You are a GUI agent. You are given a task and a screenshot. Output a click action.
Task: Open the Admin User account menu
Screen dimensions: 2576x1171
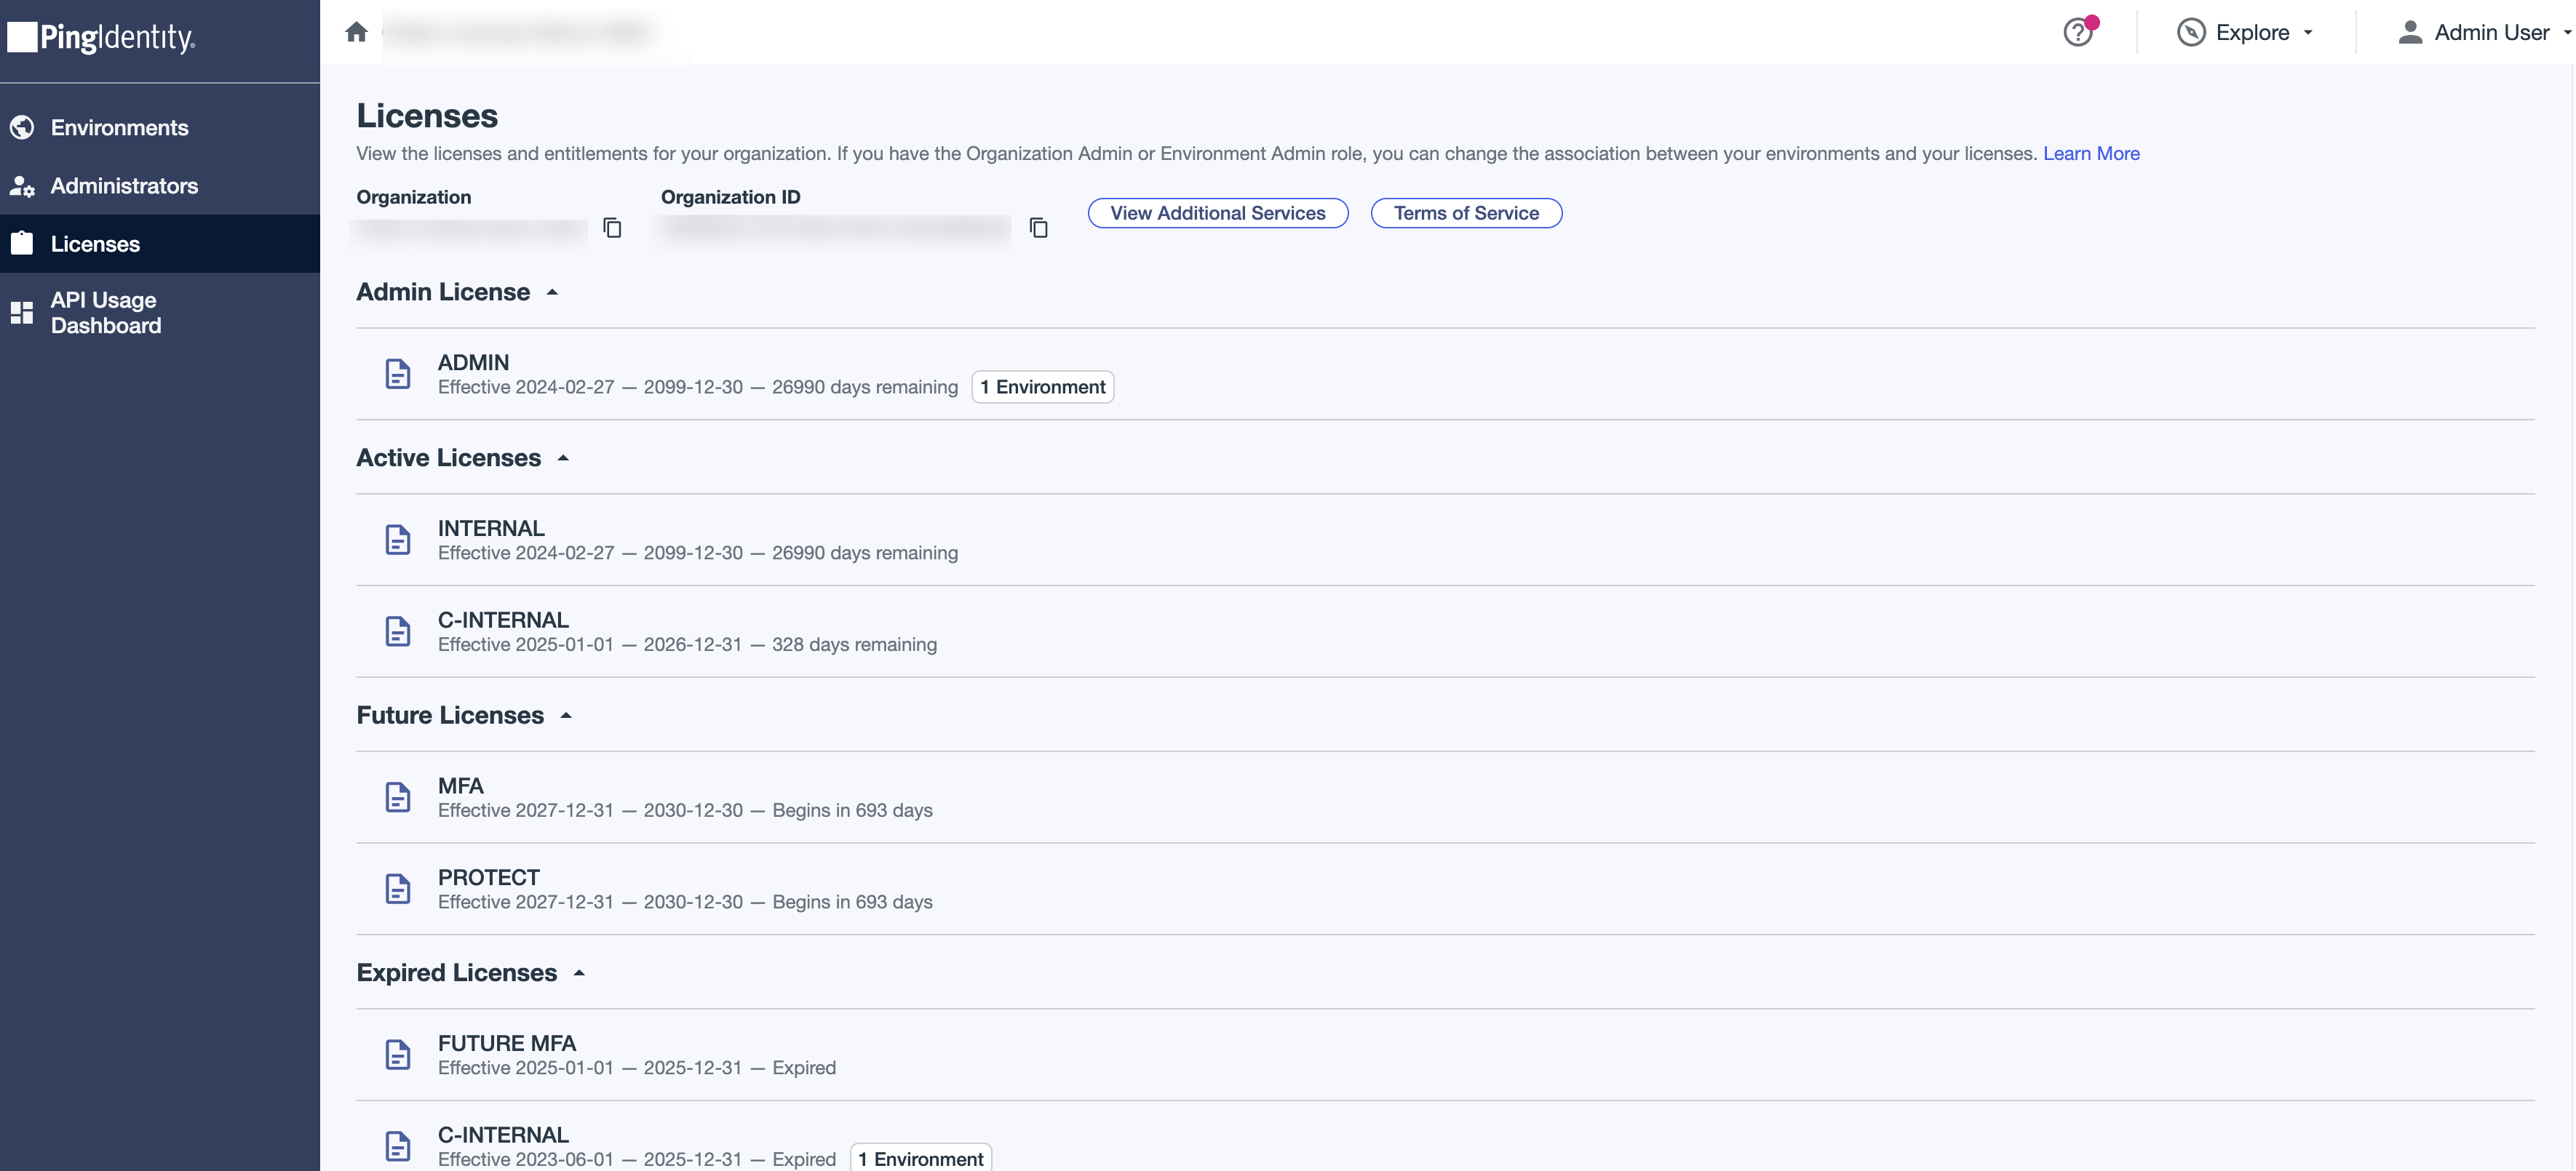pos(2486,32)
